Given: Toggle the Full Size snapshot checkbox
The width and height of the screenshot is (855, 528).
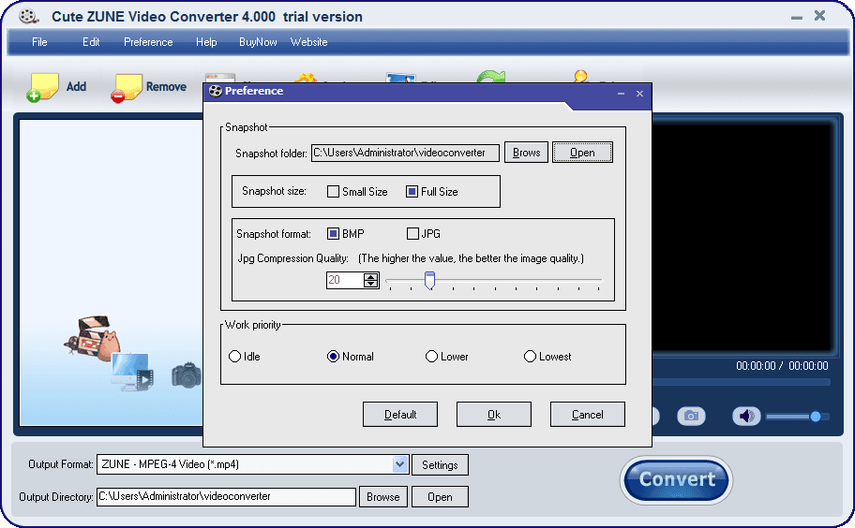Looking at the screenshot, I should click(x=412, y=192).
